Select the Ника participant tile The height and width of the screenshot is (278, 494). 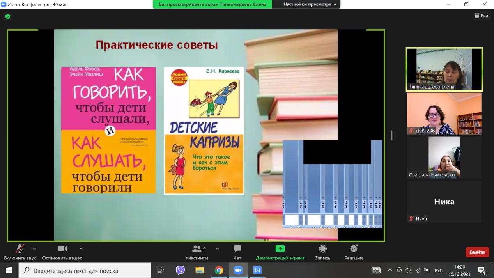(x=444, y=202)
